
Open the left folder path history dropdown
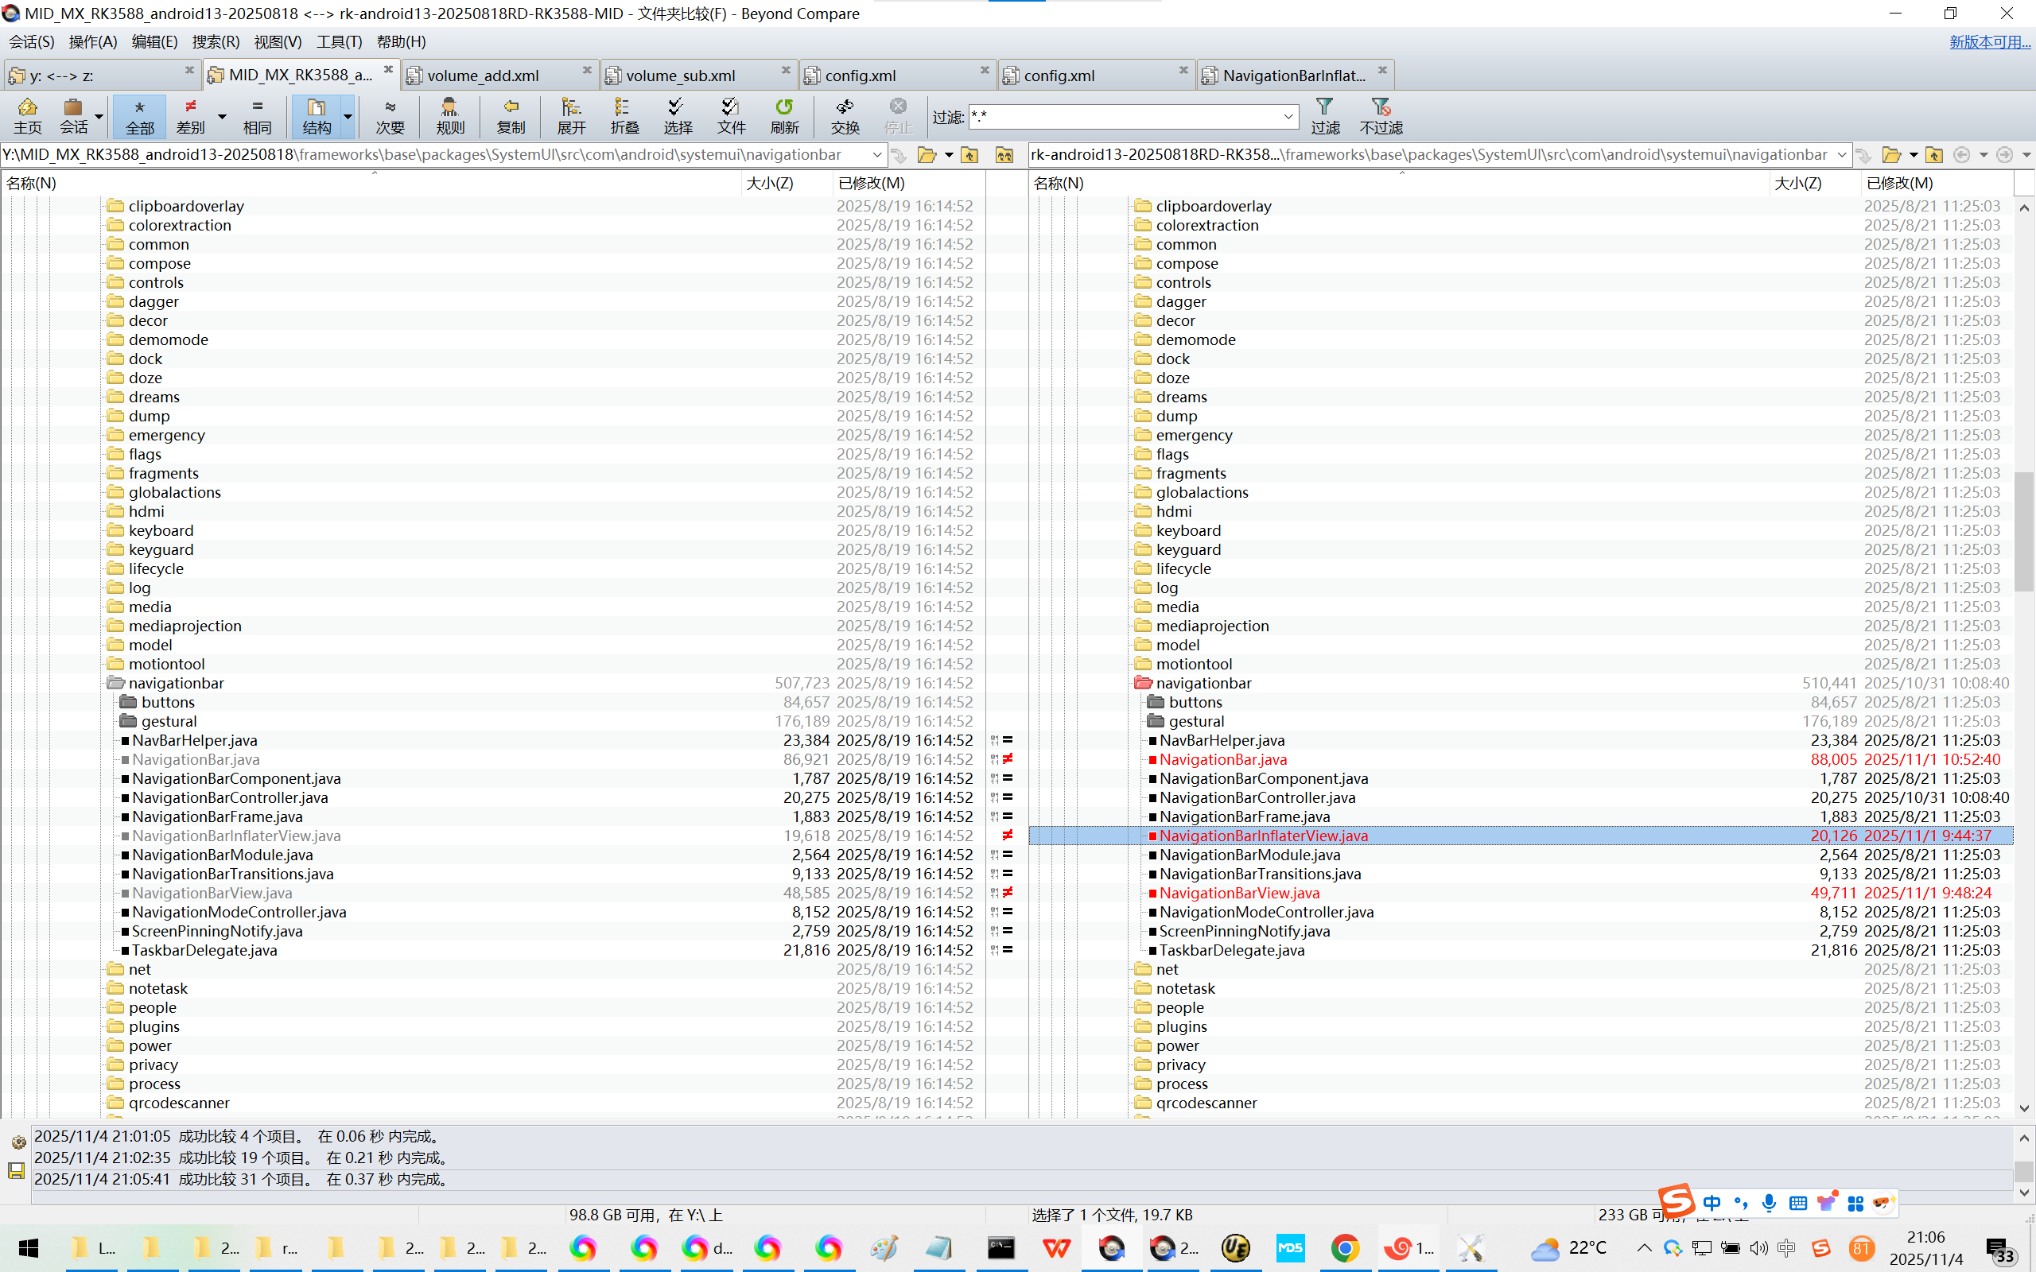(x=876, y=155)
